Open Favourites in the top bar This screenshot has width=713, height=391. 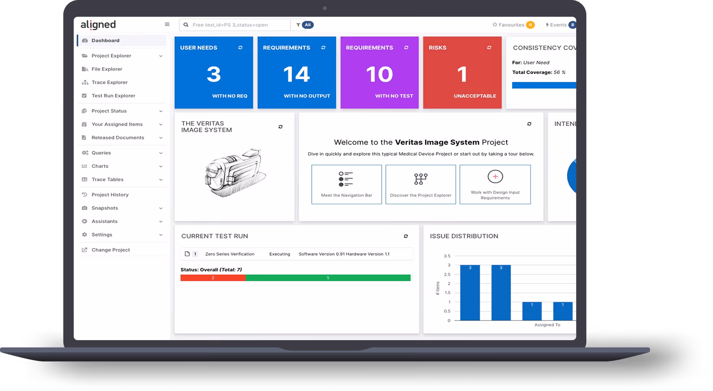click(x=513, y=25)
